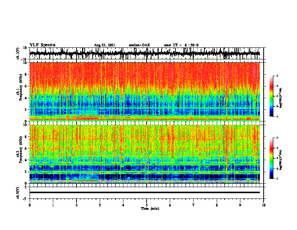
Task: Click time axis tick label 9
Action: (x=240, y=205)
